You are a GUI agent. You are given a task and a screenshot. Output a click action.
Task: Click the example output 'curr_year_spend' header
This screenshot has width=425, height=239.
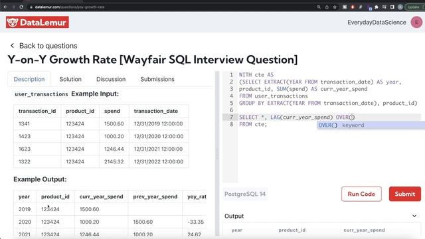coord(101,197)
